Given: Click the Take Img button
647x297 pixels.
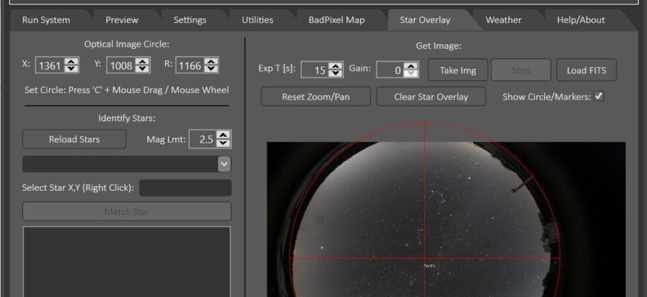Looking at the screenshot, I should pyautogui.click(x=458, y=70).
